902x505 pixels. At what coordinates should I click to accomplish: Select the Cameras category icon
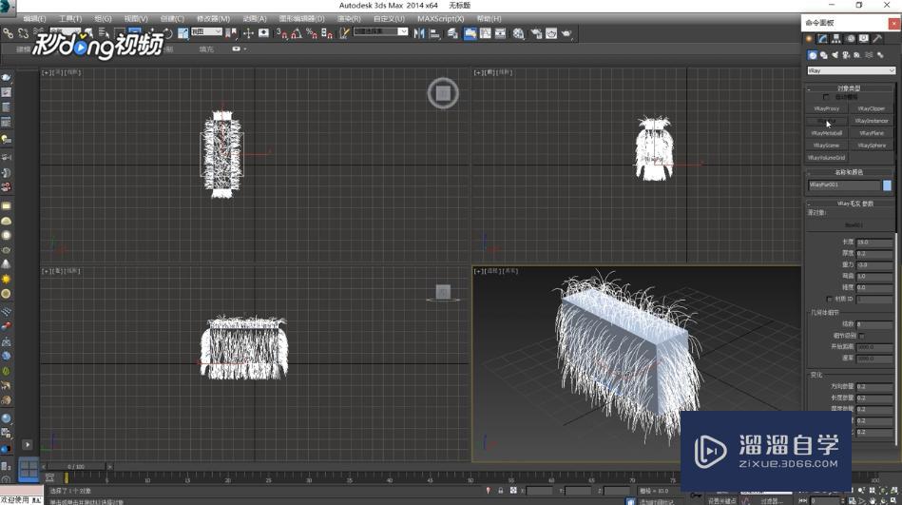tap(846, 55)
